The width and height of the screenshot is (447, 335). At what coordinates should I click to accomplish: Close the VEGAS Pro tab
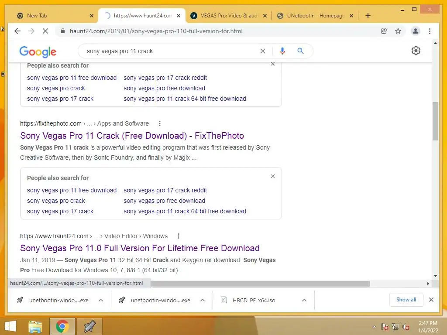(265, 16)
